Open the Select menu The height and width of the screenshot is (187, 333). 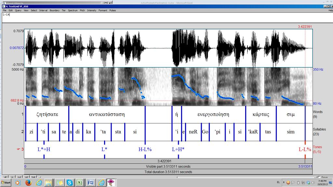point(34,10)
